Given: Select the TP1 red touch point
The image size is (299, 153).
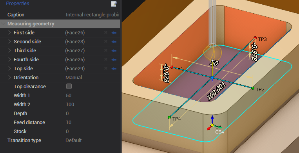Looking at the screenshot, I should 172,67.
